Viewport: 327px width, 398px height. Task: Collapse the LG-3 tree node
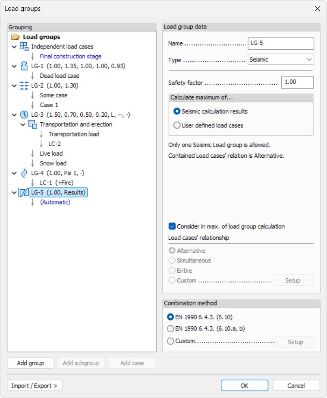pyautogui.click(x=14, y=115)
